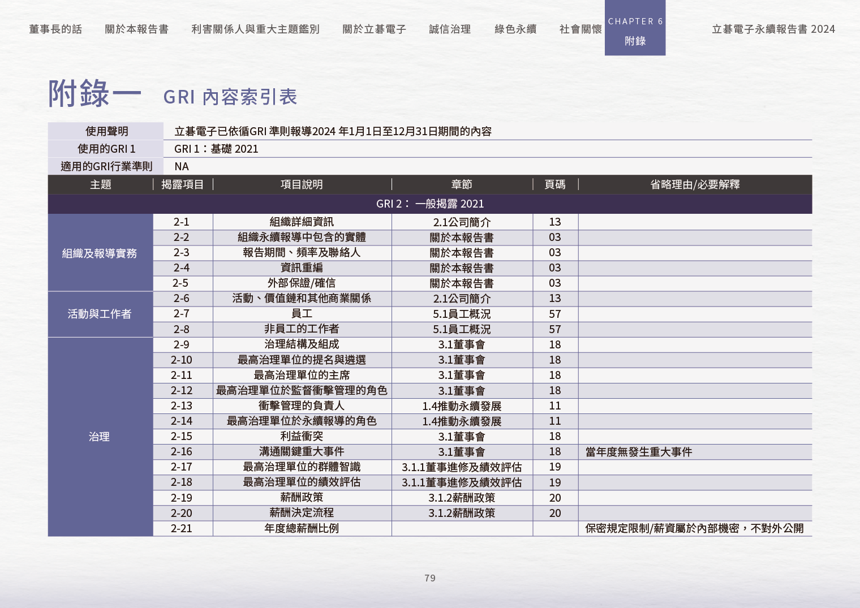Select the 項目說明 column header

[x=302, y=184]
